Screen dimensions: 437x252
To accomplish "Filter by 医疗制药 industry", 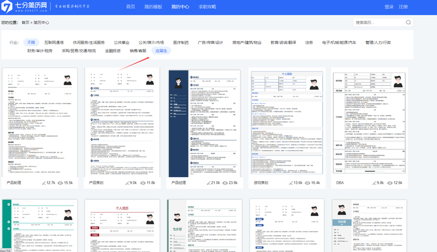I will 181,43.
